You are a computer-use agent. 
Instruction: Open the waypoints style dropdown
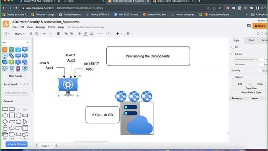pos(108,34)
